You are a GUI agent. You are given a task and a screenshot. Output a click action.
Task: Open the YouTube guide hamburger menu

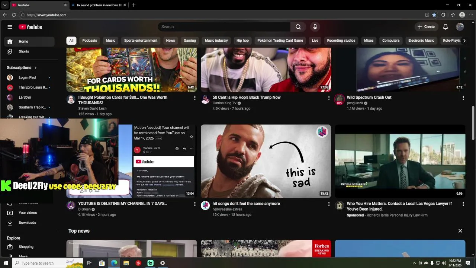(10, 27)
